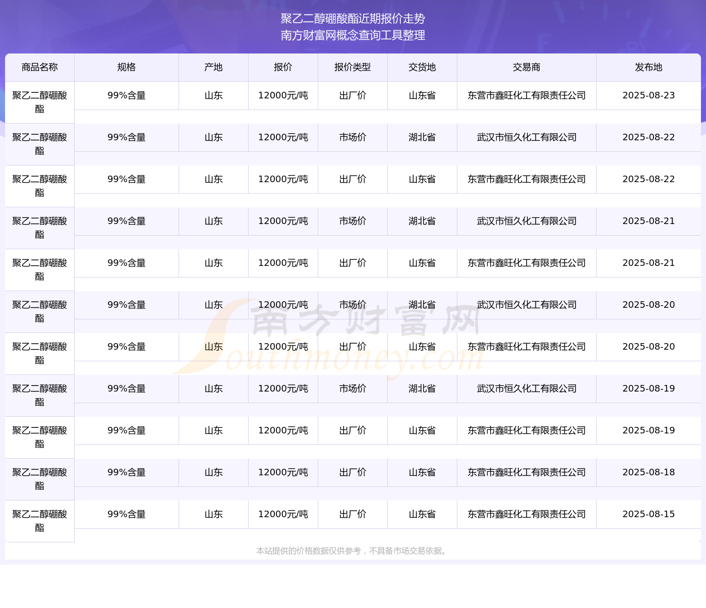Image resolution: width=706 pixels, height=608 pixels.
Task: Click 市场价 in the 2025-08-19 row
Action: coord(352,389)
